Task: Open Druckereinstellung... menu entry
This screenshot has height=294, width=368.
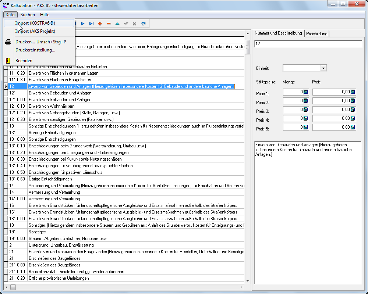Action: click(35, 50)
